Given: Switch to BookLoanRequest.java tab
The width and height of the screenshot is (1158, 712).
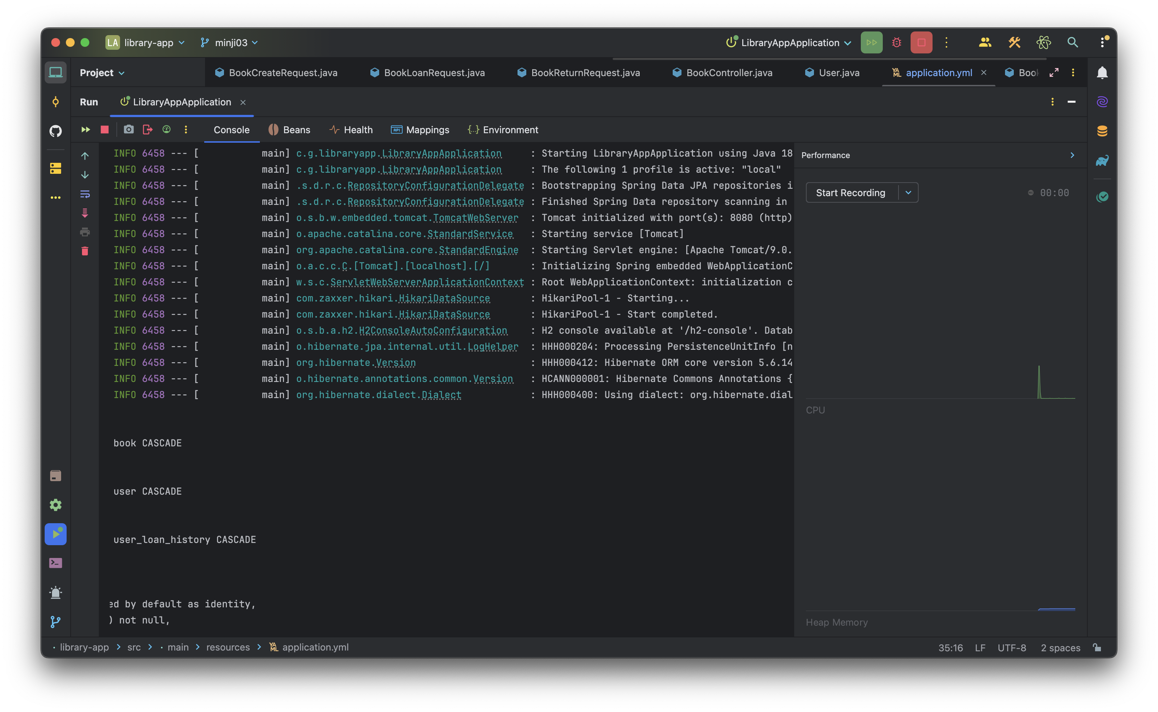Looking at the screenshot, I should (427, 72).
